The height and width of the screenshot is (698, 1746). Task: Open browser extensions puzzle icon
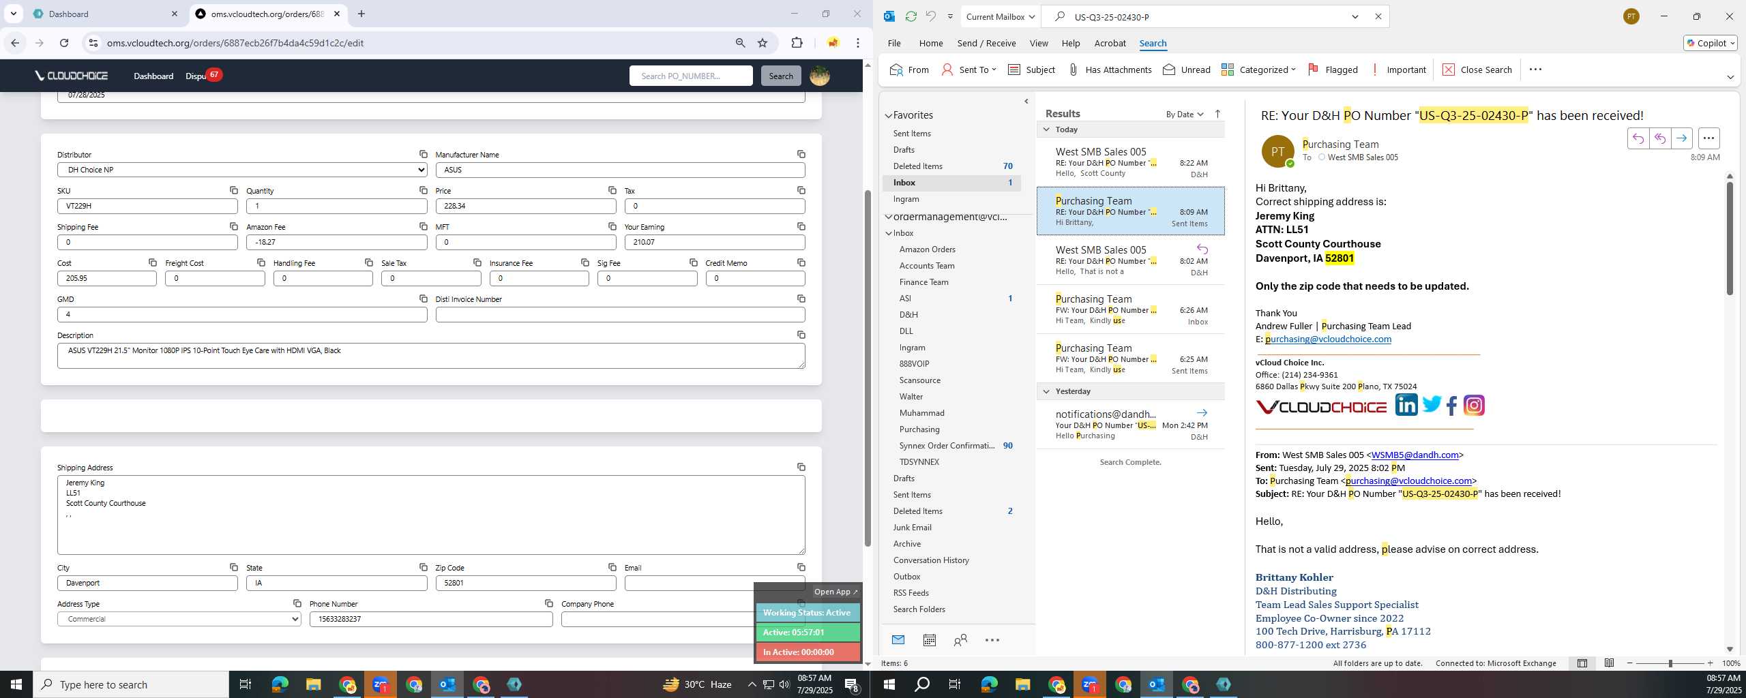click(x=797, y=43)
